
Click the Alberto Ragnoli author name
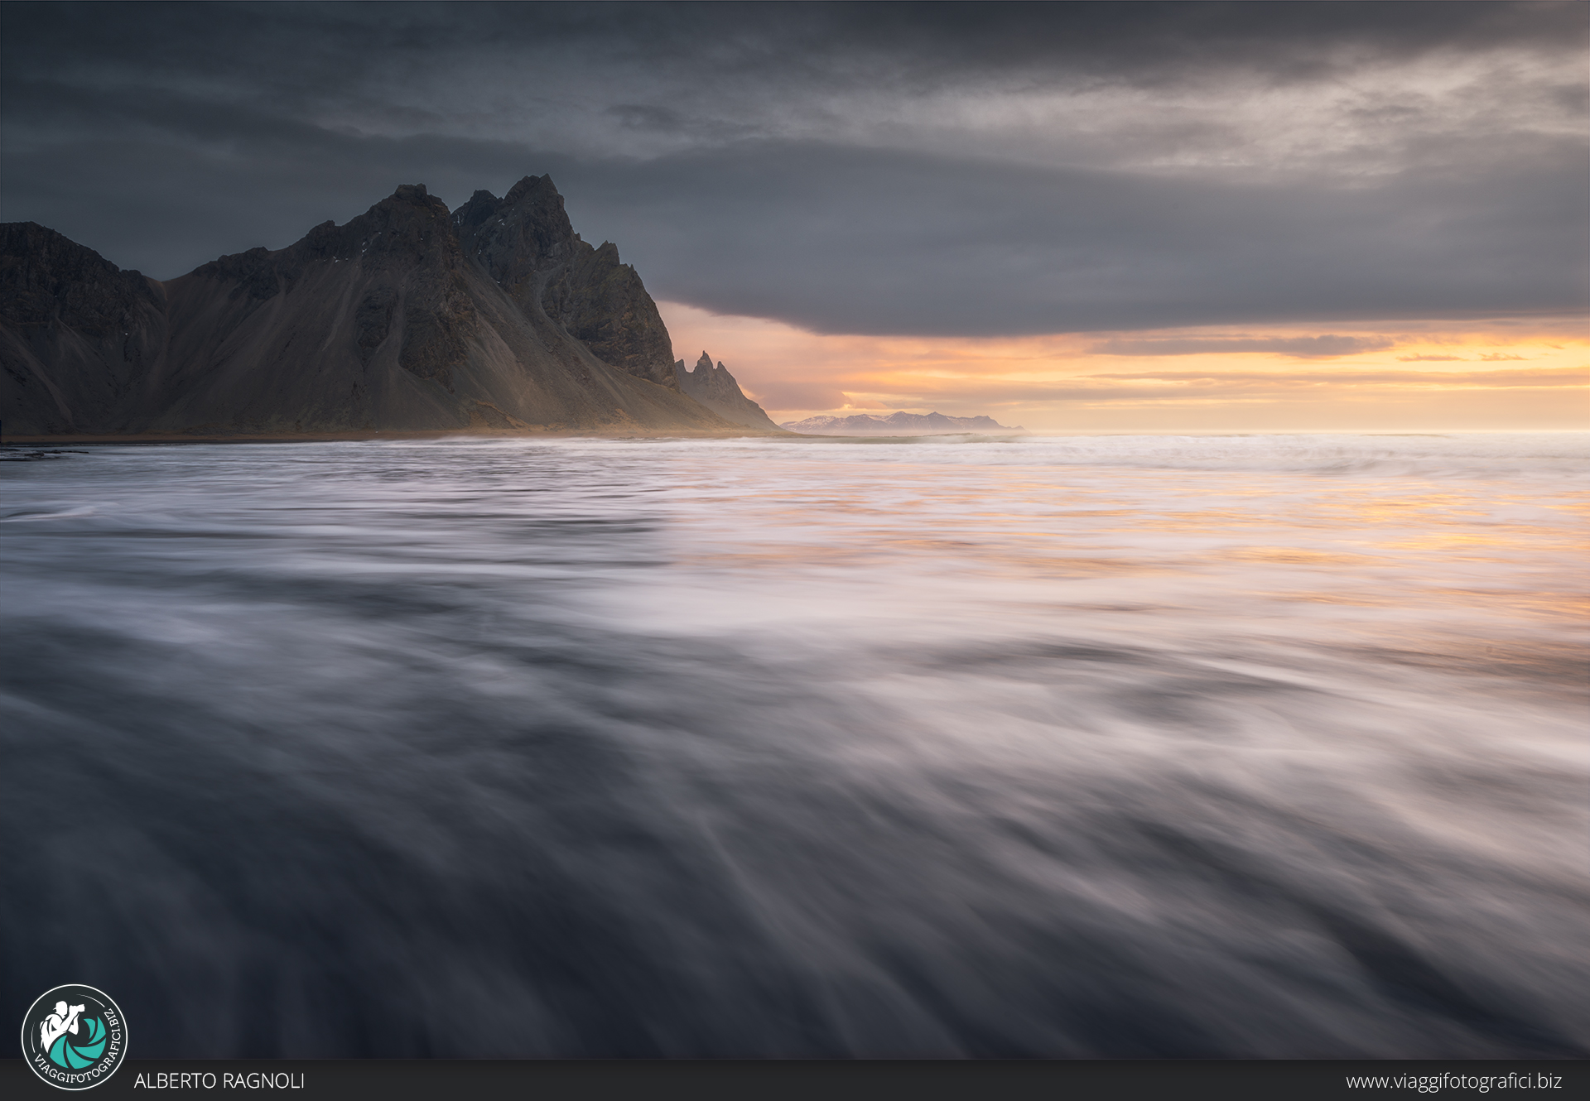coord(219,1081)
